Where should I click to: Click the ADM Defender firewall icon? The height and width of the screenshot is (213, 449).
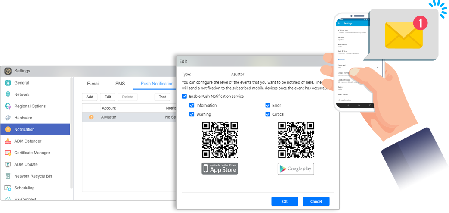(x=8, y=141)
